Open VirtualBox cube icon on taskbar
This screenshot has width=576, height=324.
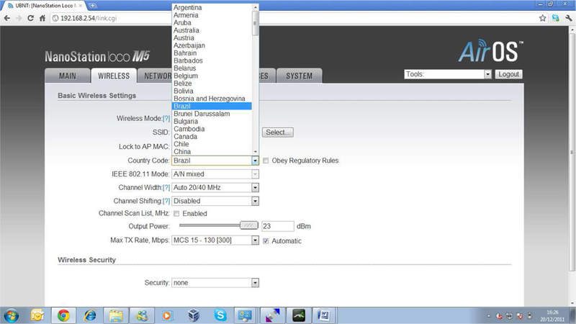pos(194,315)
